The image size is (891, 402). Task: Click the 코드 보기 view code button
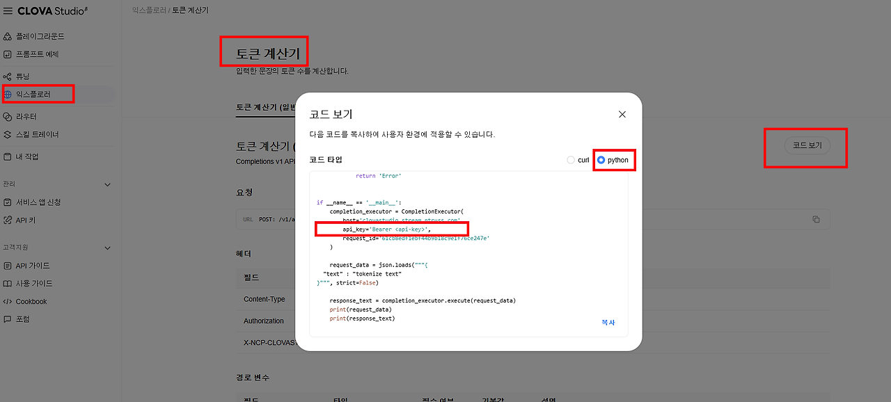(805, 146)
